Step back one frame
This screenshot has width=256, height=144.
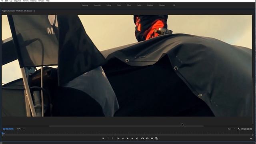(123, 138)
